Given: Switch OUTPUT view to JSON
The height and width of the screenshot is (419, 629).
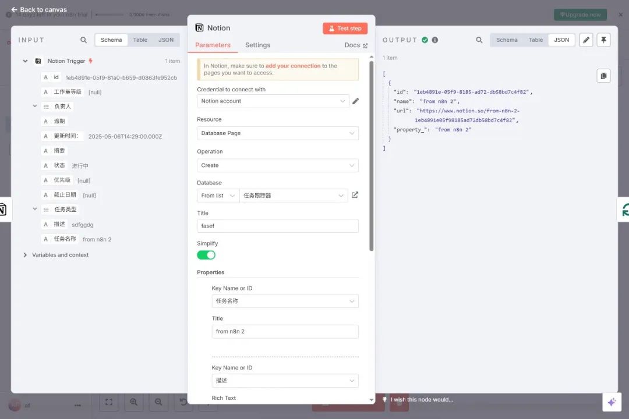Looking at the screenshot, I should click(561, 40).
